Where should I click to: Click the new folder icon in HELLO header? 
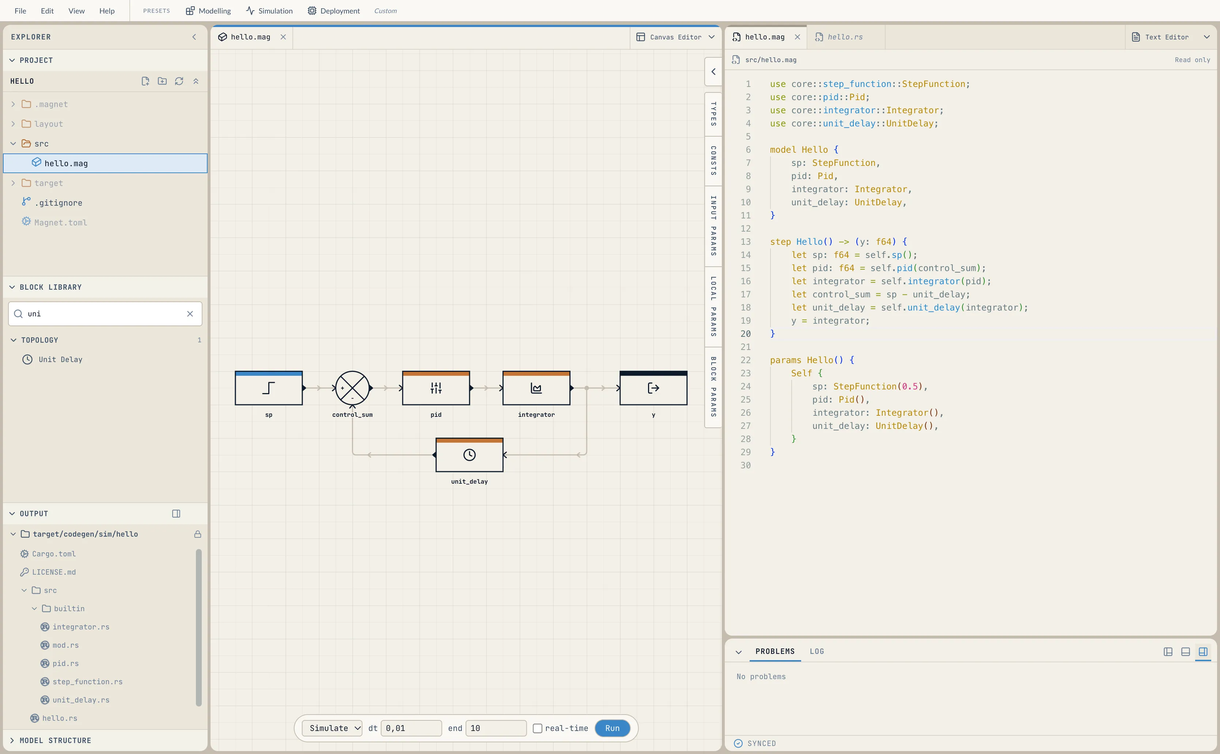coord(162,81)
